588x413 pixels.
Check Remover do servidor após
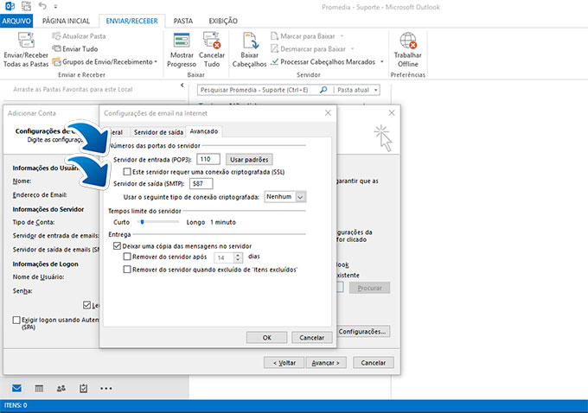click(127, 257)
